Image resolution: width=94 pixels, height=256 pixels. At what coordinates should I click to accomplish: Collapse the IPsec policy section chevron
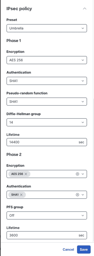[85, 9]
